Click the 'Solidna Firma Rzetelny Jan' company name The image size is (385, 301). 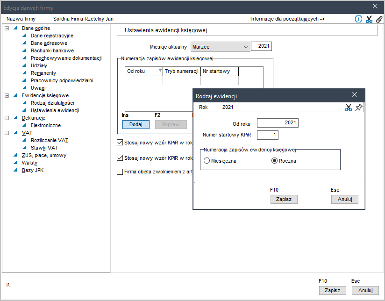coord(83,19)
